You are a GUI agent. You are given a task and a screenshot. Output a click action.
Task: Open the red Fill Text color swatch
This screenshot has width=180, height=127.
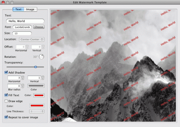tap(39, 95)
